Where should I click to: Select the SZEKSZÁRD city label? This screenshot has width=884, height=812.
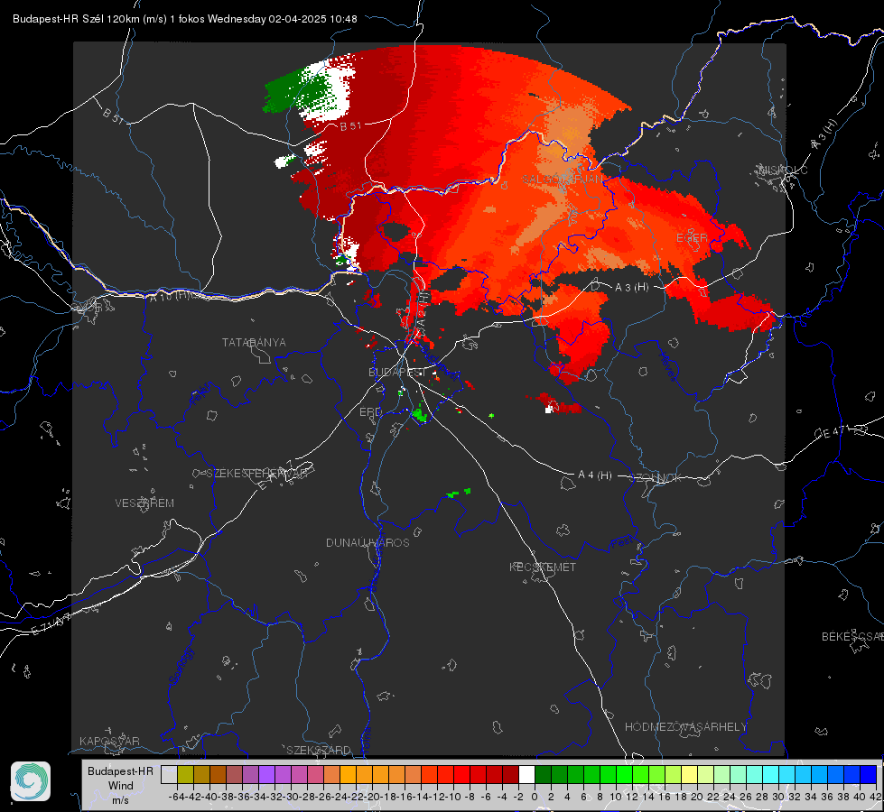(319, 750)
